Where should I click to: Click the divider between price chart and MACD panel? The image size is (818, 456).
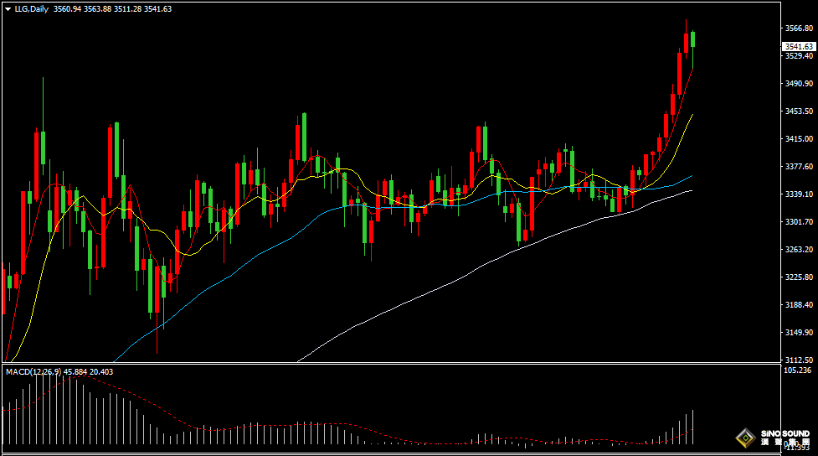[x=389, y=364]
